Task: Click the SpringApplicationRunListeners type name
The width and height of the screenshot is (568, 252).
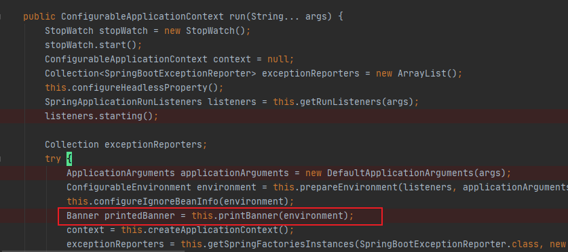Action: 123,102
